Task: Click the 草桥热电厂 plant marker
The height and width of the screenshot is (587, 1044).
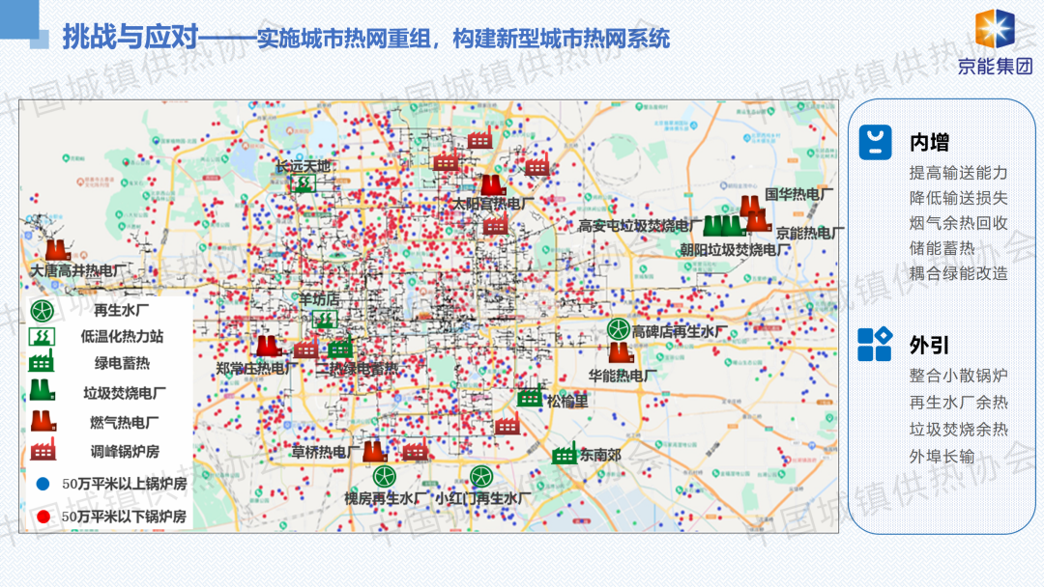Action: pos(374,450)
